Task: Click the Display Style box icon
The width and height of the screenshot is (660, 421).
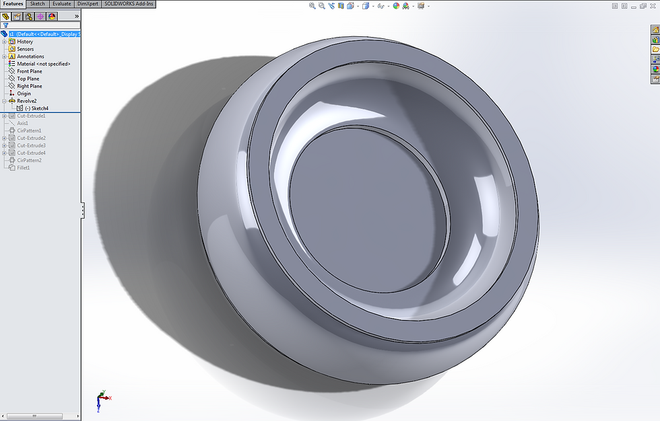Action: click(x=366, y=6)
